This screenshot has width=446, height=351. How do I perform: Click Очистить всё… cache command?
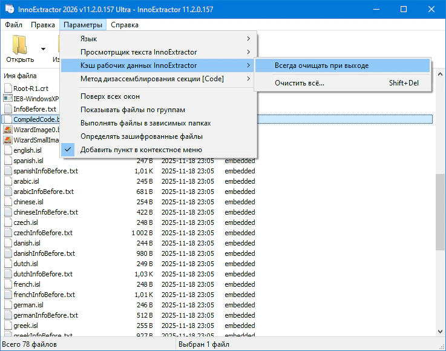pos(299,83)
